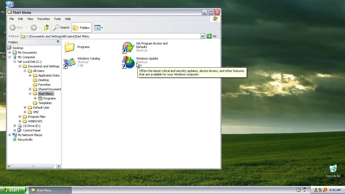The image size is (345, 194).
Task: Open the Tools menu
Action: (57, 19)
